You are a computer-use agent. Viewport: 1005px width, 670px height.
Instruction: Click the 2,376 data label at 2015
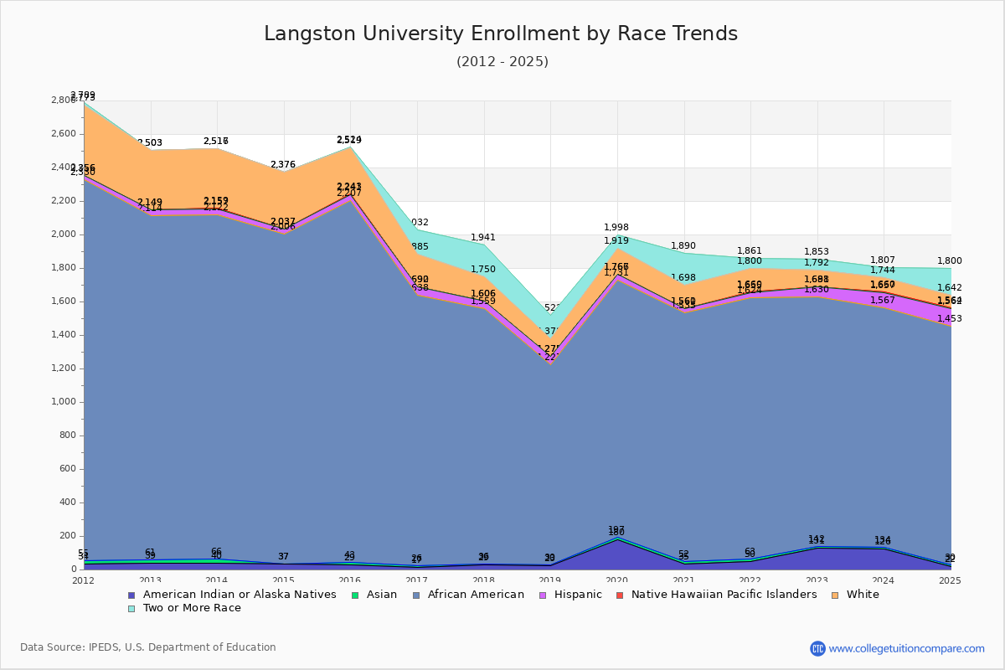point(283,165)
